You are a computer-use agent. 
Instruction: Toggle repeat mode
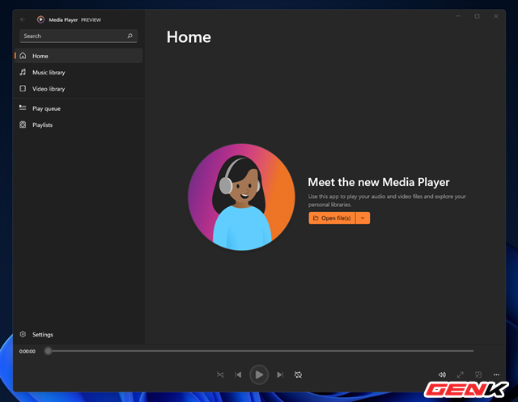[298, 374]
